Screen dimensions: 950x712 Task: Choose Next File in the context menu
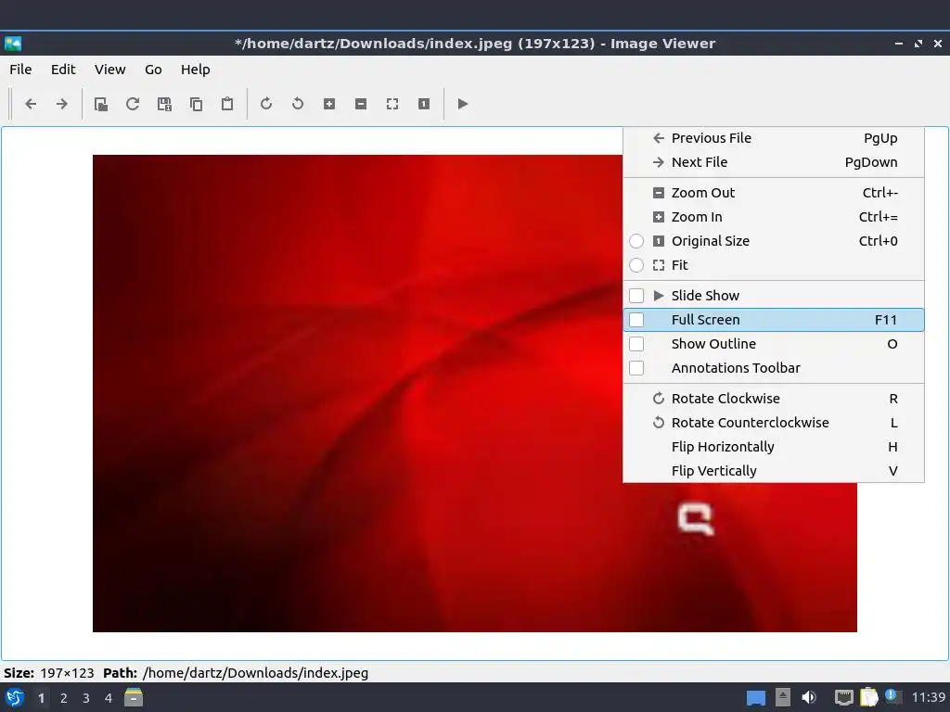tap(774, 162)
